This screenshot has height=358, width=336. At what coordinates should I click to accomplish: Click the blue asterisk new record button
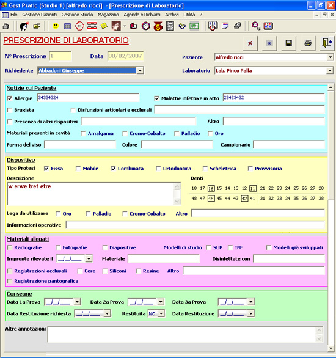point(269,43)
